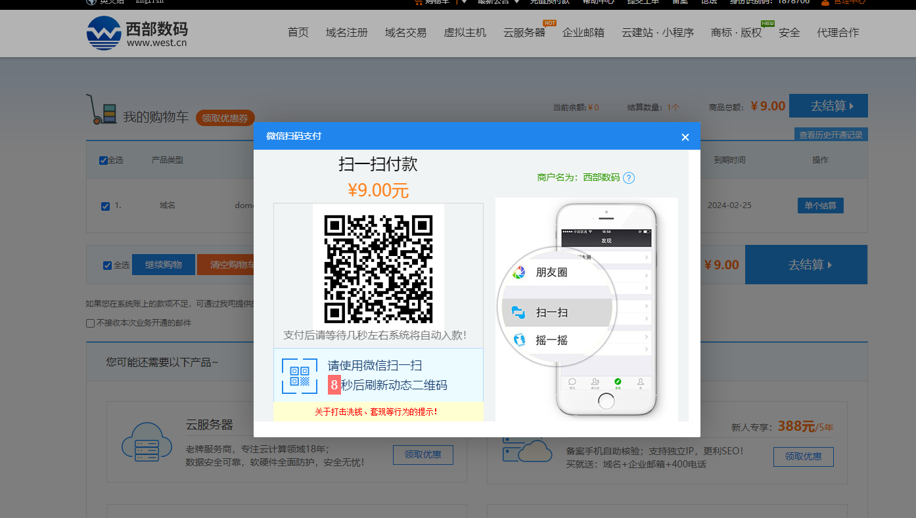Click the help icon beside 商户名为

point(629,177)
